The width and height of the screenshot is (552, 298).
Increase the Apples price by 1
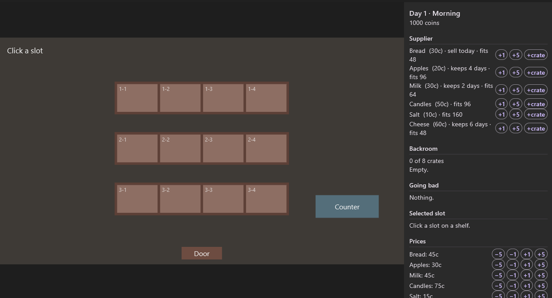pos(527,265)
